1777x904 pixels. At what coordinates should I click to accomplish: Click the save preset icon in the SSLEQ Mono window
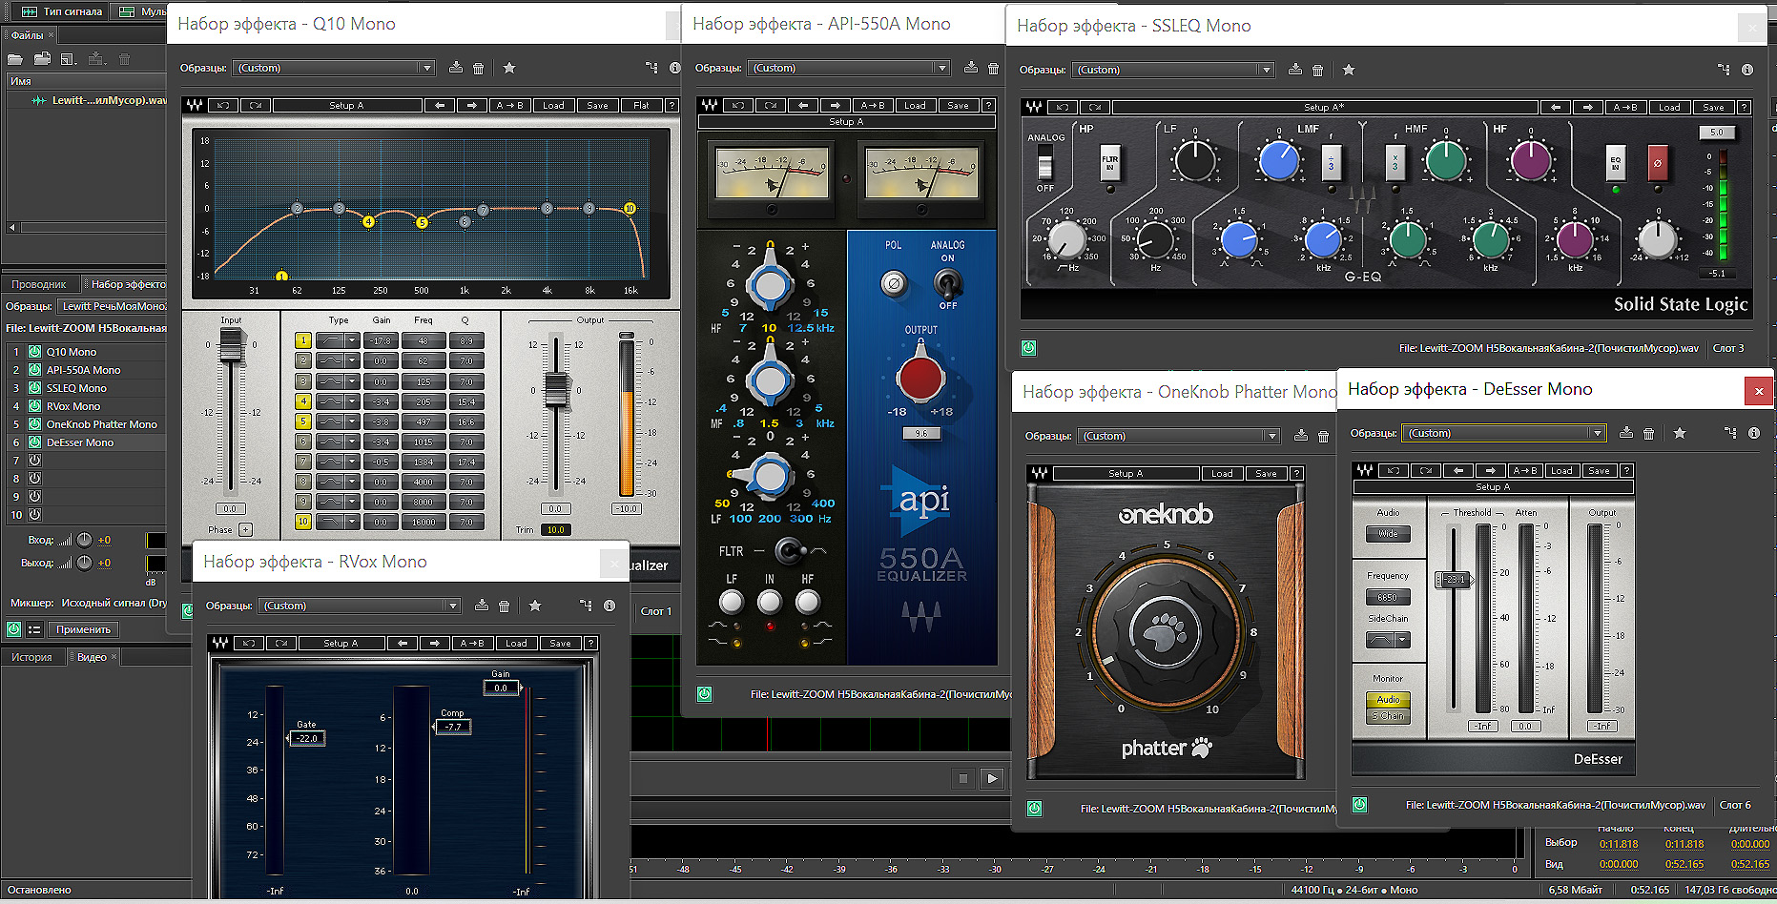tap(1294, 70)
